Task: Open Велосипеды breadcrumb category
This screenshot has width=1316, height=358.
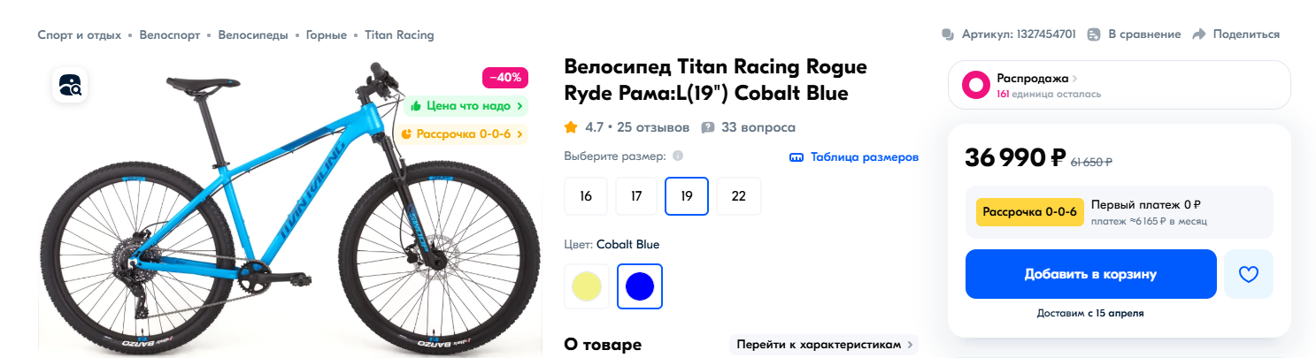Action: pos(253,35)
